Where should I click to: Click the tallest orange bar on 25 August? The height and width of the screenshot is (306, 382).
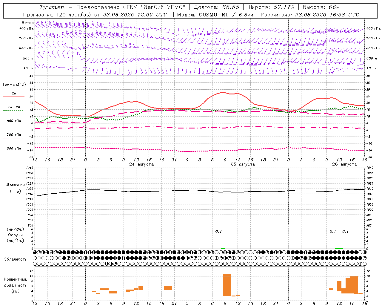point(227,285)
